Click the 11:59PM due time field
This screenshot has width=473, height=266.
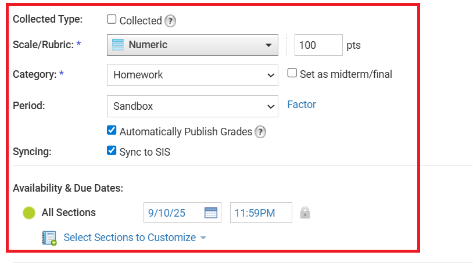coord(261,213)
